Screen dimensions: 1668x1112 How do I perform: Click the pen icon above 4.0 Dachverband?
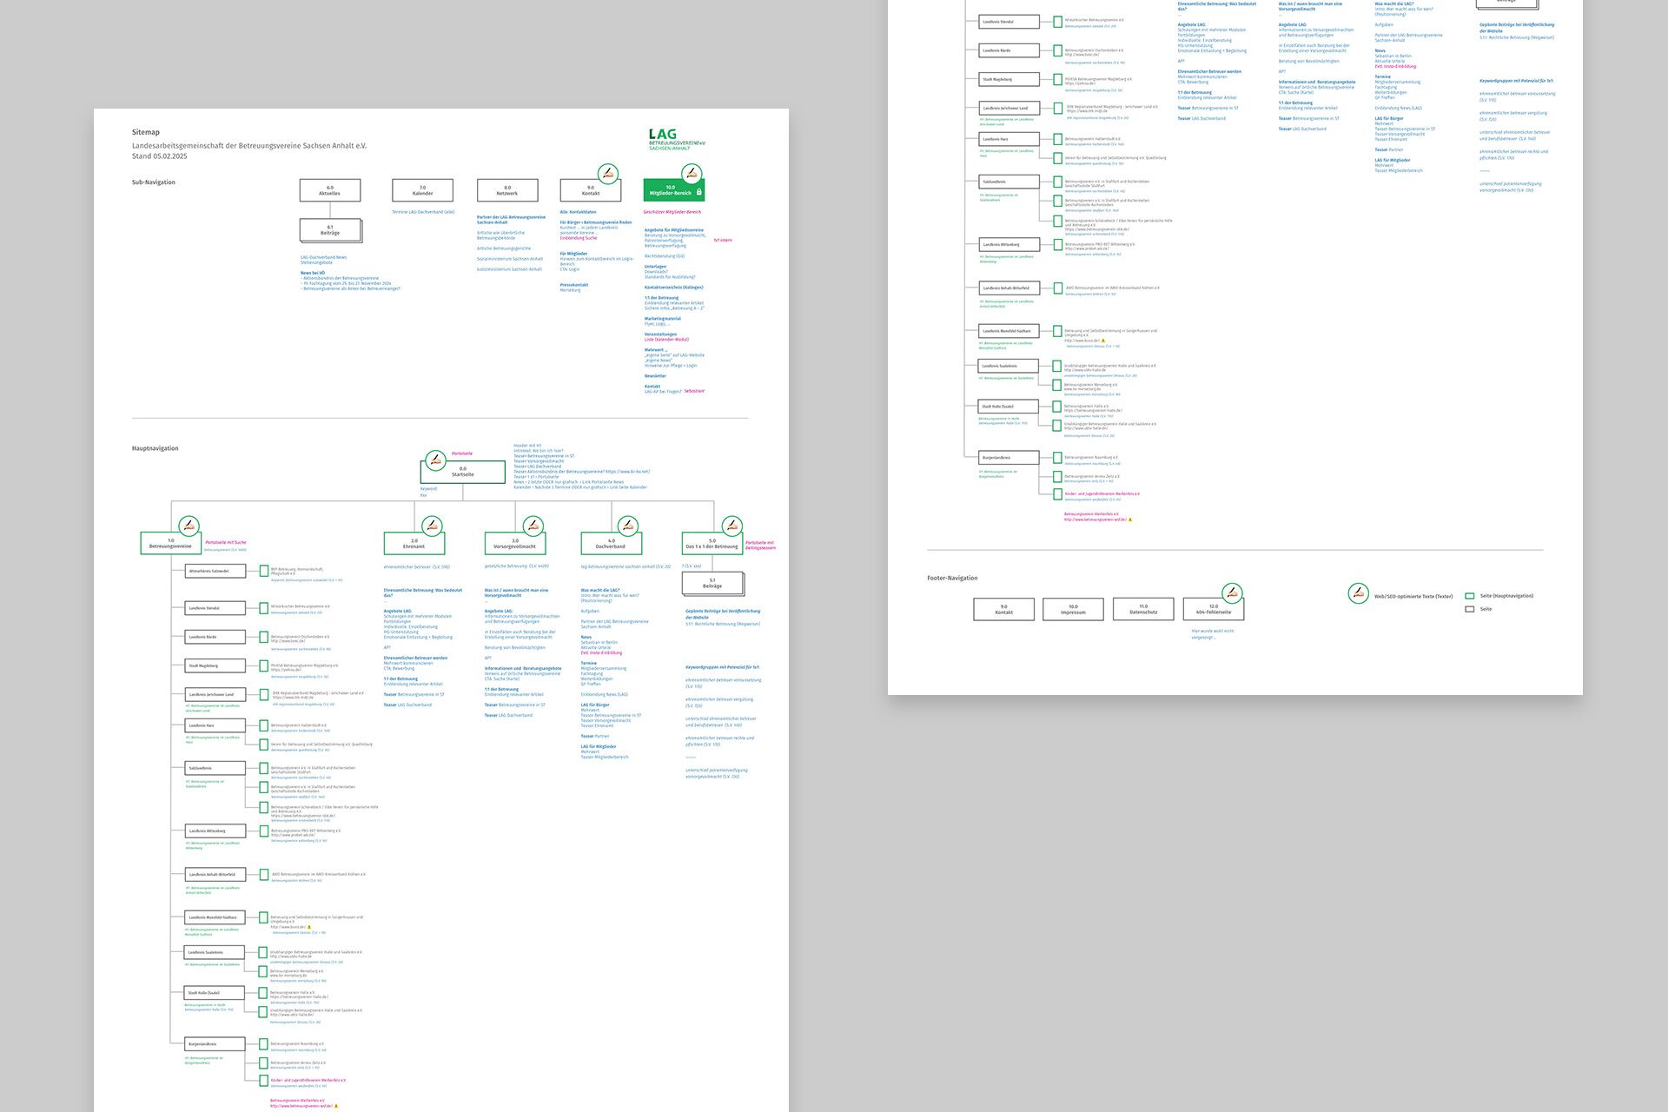[x=628, y=526]
